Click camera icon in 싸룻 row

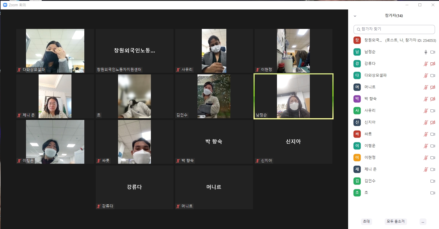pyautogui.click(x=433, y=134)
